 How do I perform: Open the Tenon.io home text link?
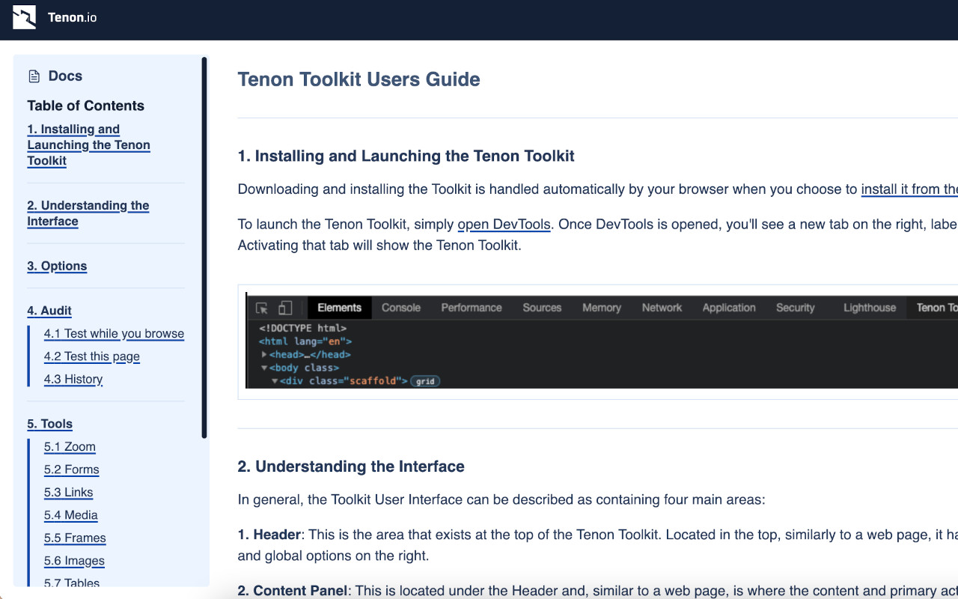72,17
